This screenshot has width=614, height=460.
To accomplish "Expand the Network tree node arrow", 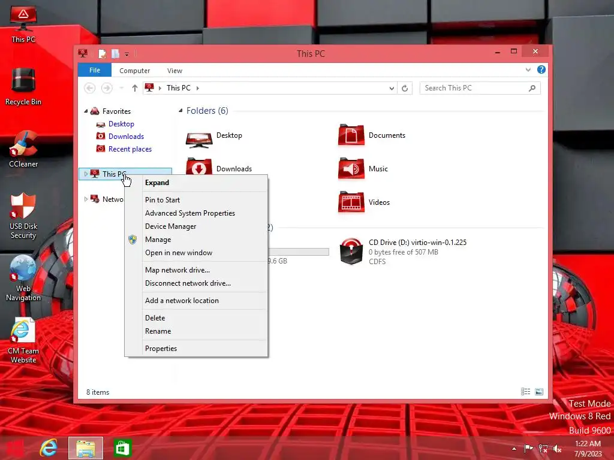I will tap(86, 199).
